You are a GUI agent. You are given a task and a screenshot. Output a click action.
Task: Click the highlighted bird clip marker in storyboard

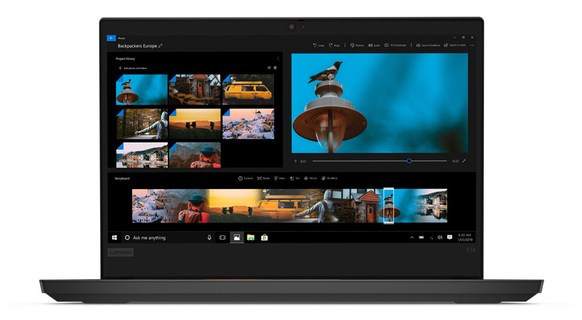389,205
